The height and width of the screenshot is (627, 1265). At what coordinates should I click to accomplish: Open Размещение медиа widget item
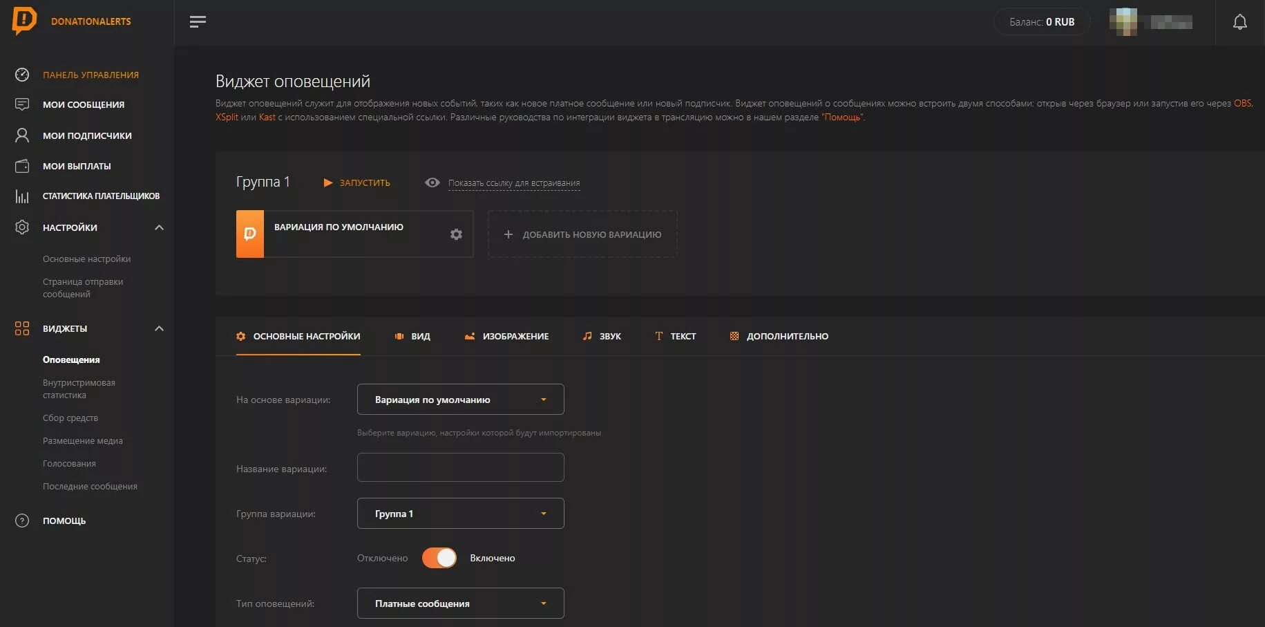[83, 440]
